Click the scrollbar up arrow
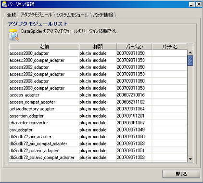203x183 pixels. tap(190, 52)
